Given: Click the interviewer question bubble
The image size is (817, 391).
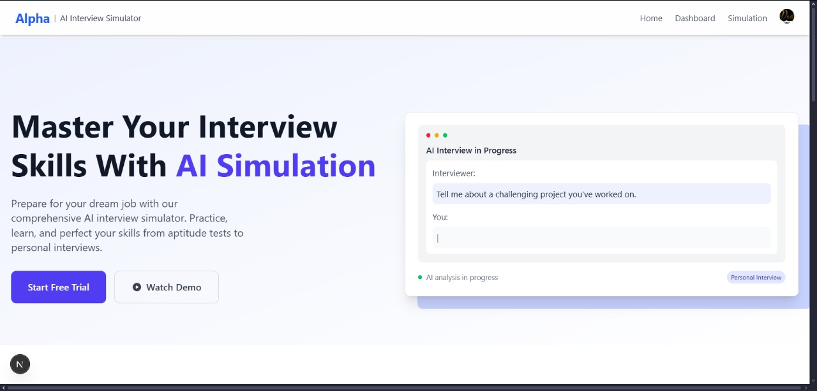Looking at the screenshot, I should coord(601,194).
